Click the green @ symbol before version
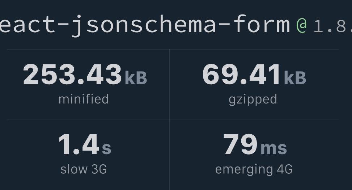The image size is (352, 190). pos(301,25)
